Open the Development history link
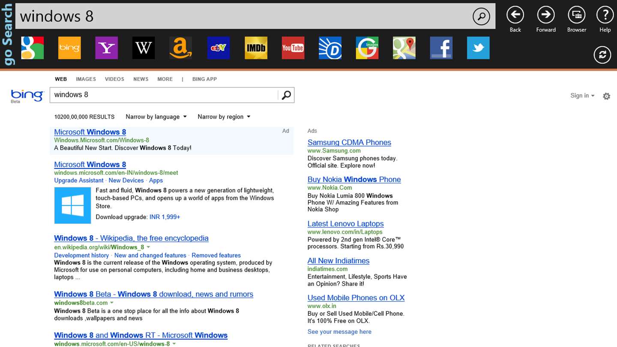 (x=81, y=255)
